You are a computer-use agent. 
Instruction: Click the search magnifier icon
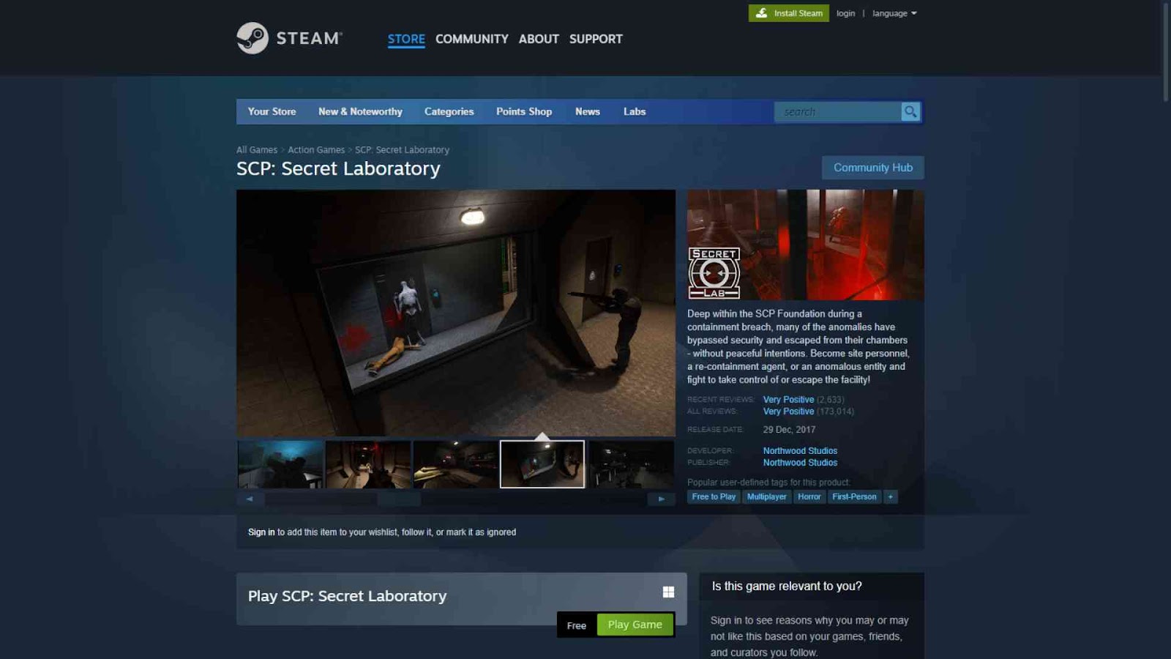point(910,111)
